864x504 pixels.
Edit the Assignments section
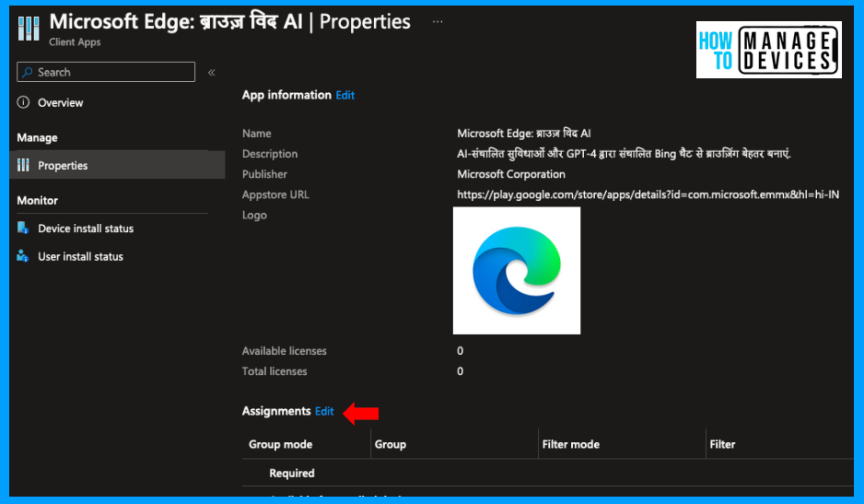(324, 411)
